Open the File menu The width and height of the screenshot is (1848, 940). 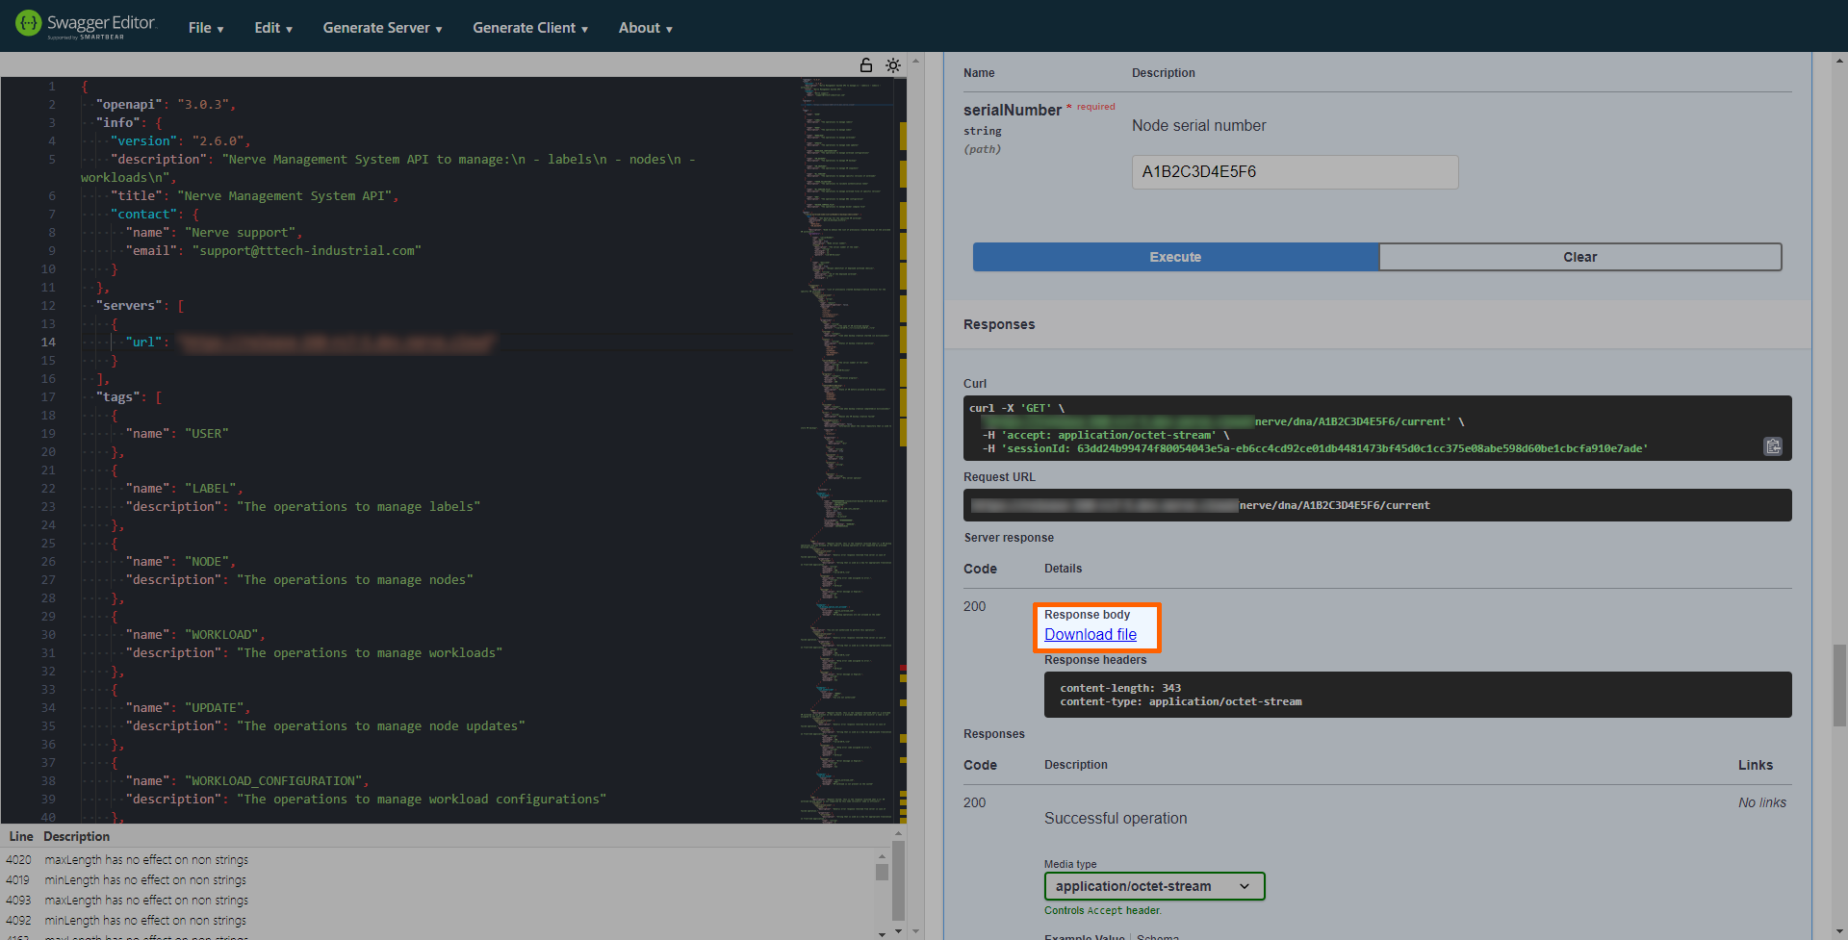tap(206, 28)
